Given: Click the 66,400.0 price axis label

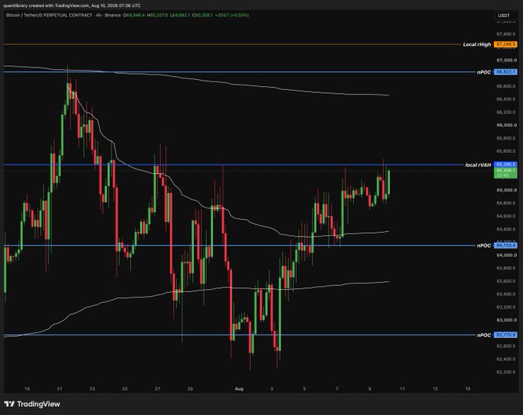Looking at the screenshot, I should [506, 99].
